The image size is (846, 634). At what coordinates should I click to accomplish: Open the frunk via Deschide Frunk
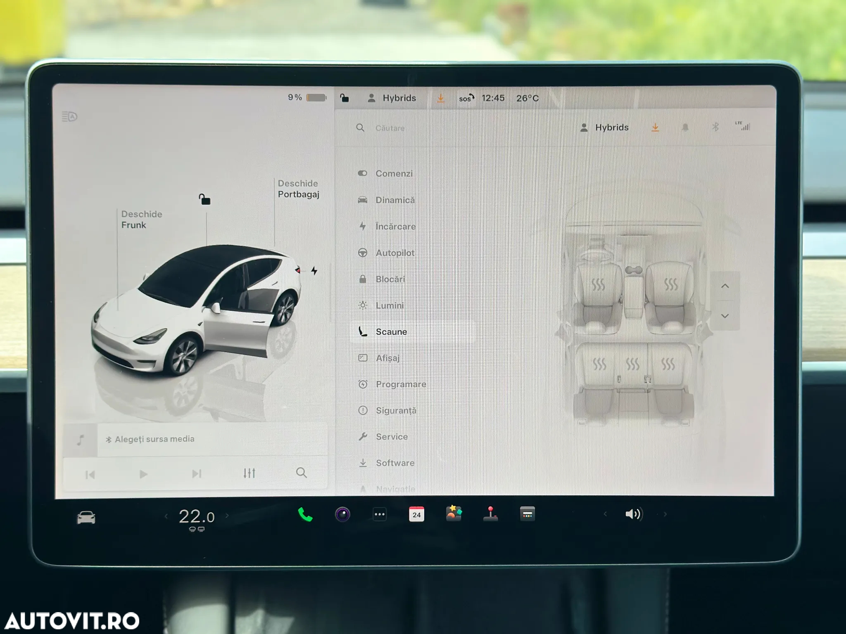point(142,220)
